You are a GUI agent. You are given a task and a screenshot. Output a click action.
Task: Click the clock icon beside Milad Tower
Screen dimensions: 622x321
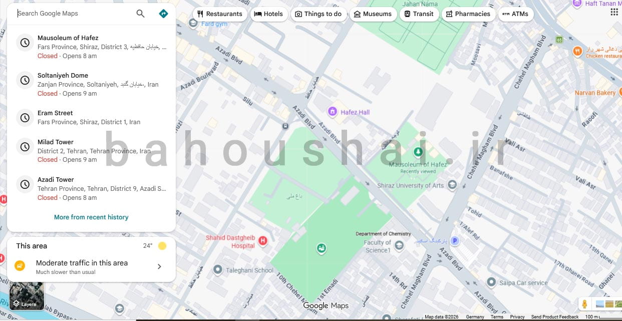point(25,147)
